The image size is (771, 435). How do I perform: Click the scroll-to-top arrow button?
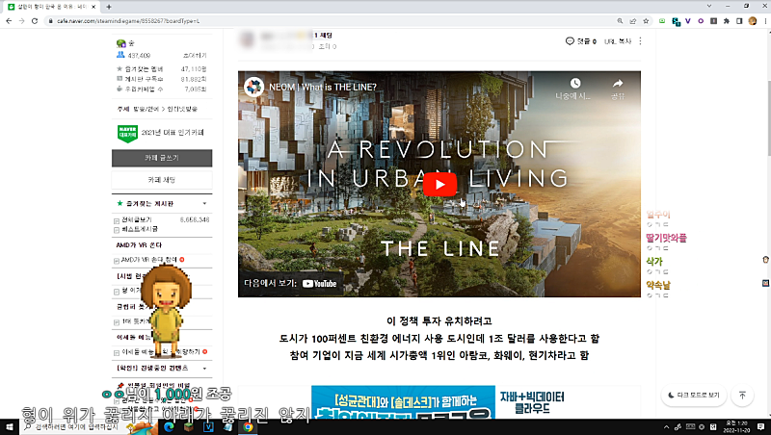pyautogui.click(x=742, y=395)
